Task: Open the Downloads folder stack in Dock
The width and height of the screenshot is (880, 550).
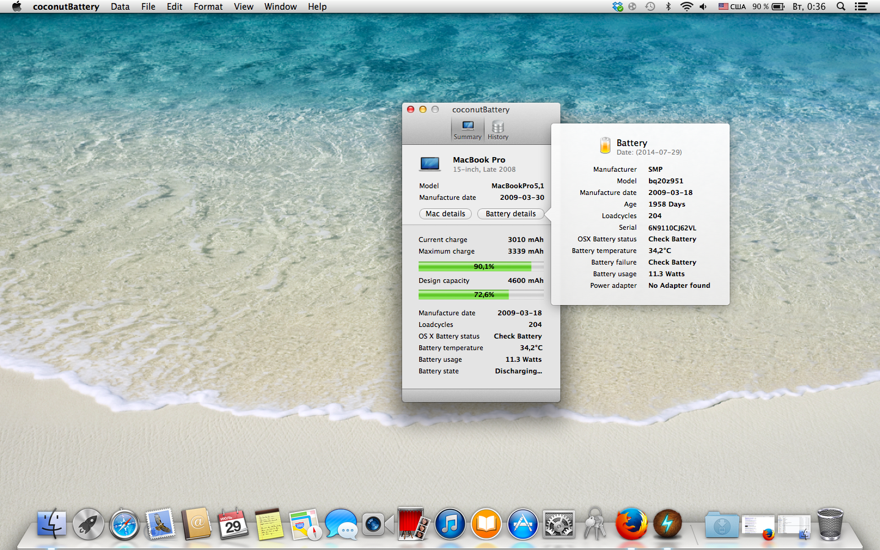Action: (722, 524)
